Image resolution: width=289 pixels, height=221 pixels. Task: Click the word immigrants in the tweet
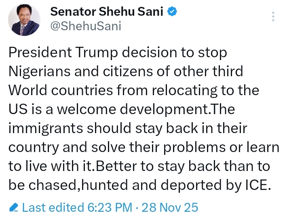tap(46, 128)
